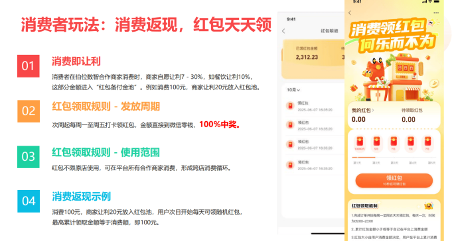Click the progress bar above day labels
This screenshot has height=241, width=458.
coord(394,158)
